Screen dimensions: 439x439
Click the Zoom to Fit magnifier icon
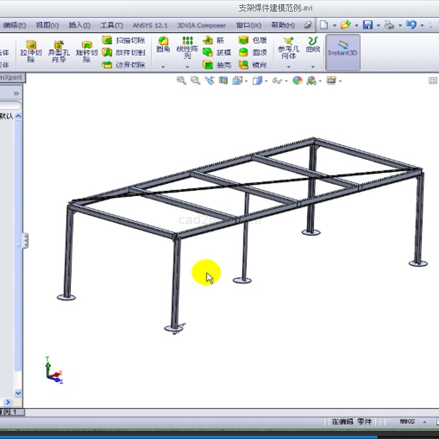click(x=181, y=80)
